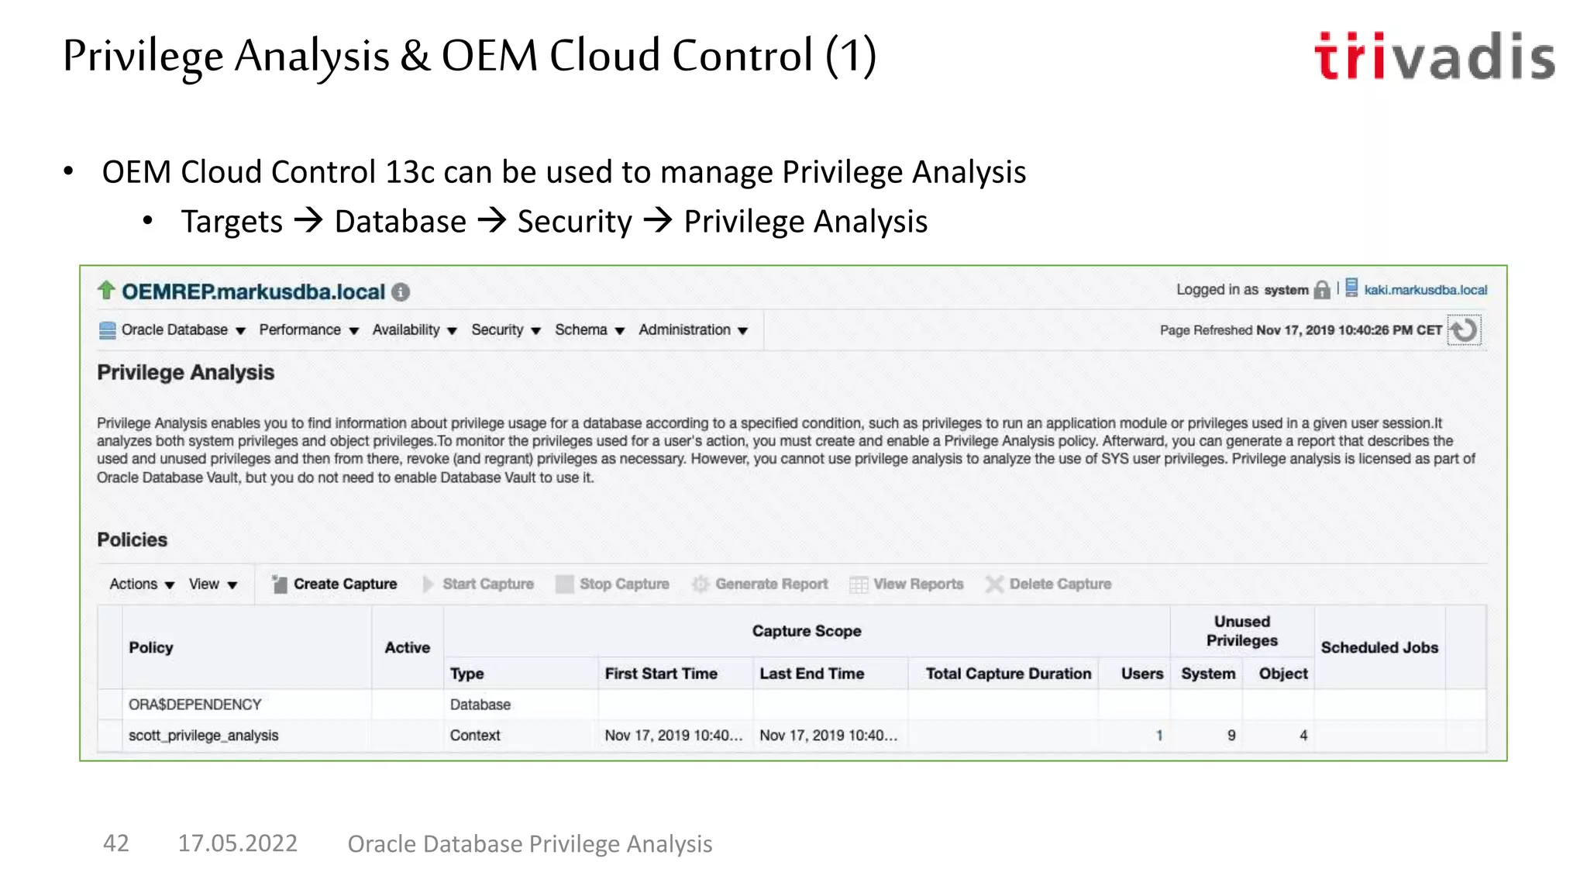This screenshot has width=1587, height=893.
Task: Click the green up-arrow status icon
Action: point(106,291)
